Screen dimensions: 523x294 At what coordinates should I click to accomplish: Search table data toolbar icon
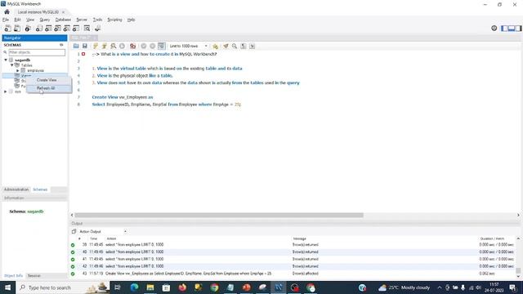point(87,29)
